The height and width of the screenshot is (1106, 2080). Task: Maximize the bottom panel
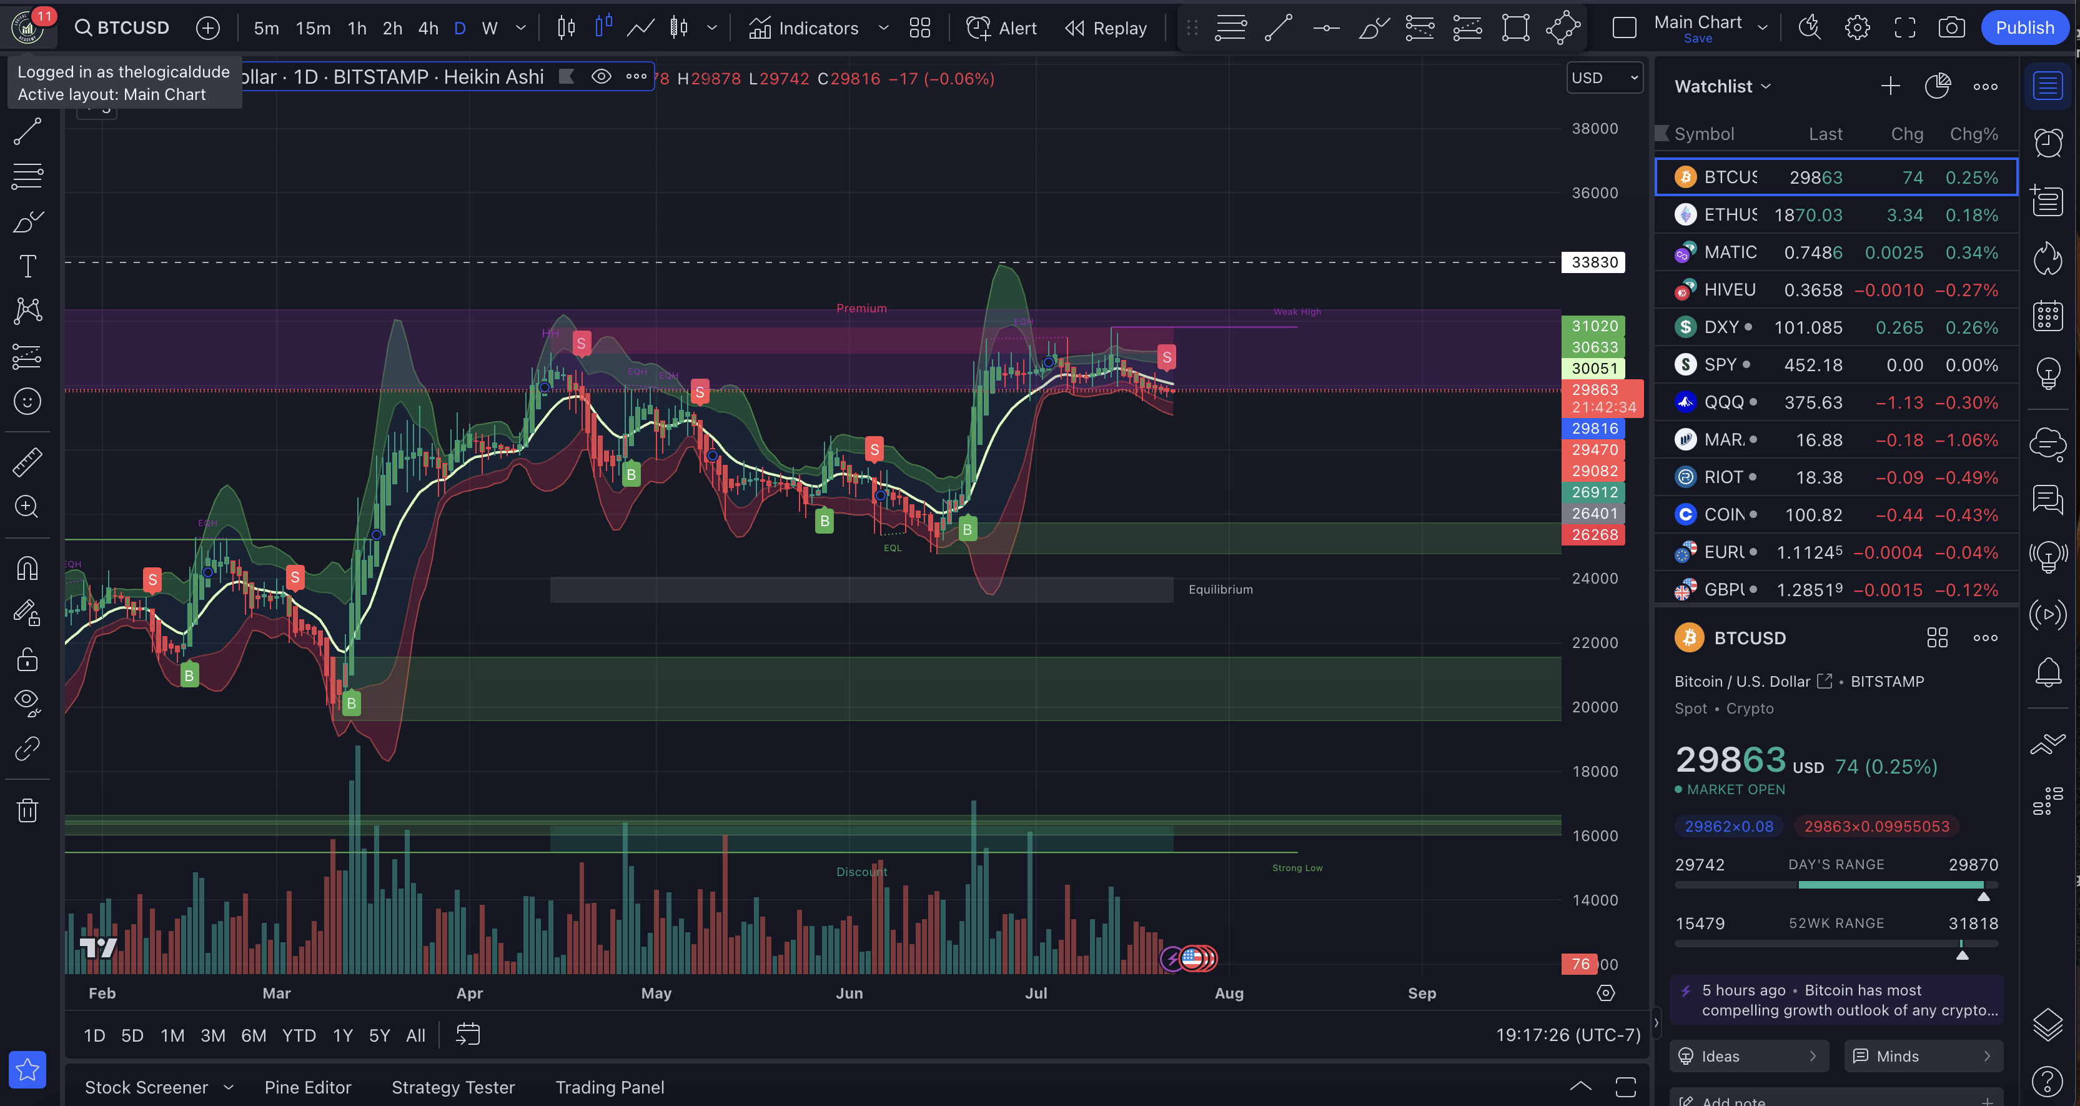coord(1625,1087)
